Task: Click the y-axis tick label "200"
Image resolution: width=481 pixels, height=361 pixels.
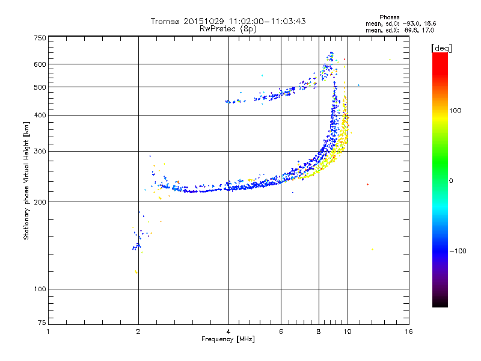Action: [x=40, y=202]
